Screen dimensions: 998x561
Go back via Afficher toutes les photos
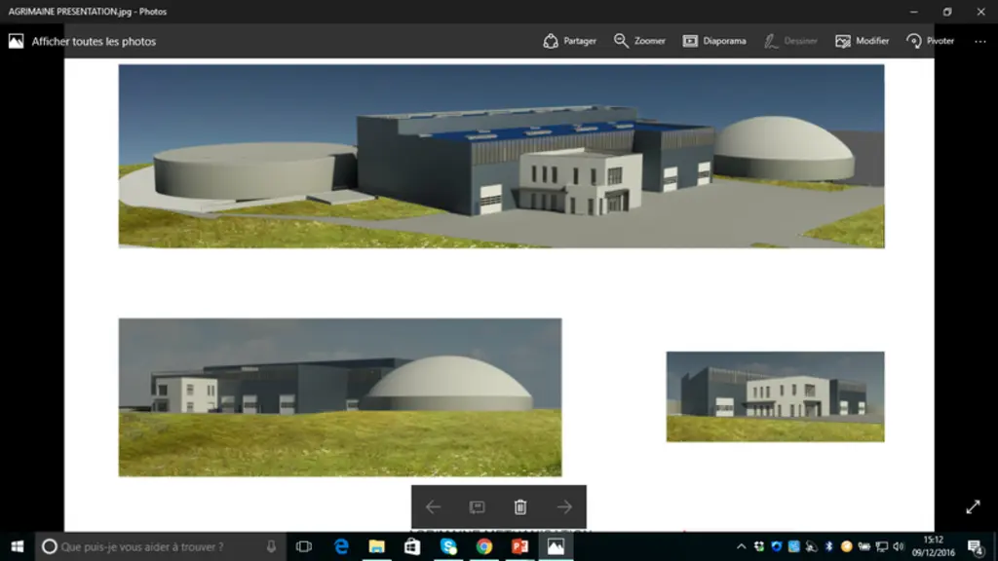pyautogui.click(x=83, y=41)
